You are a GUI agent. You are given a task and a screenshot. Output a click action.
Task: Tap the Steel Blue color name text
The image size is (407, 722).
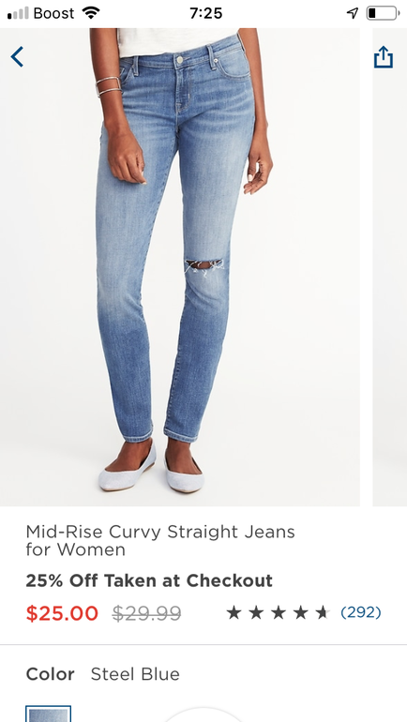click(x=135, y=674)
